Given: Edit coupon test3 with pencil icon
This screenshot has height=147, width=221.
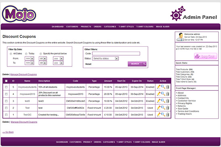Looking at the screenshot, I should click(x=159, y=101).
